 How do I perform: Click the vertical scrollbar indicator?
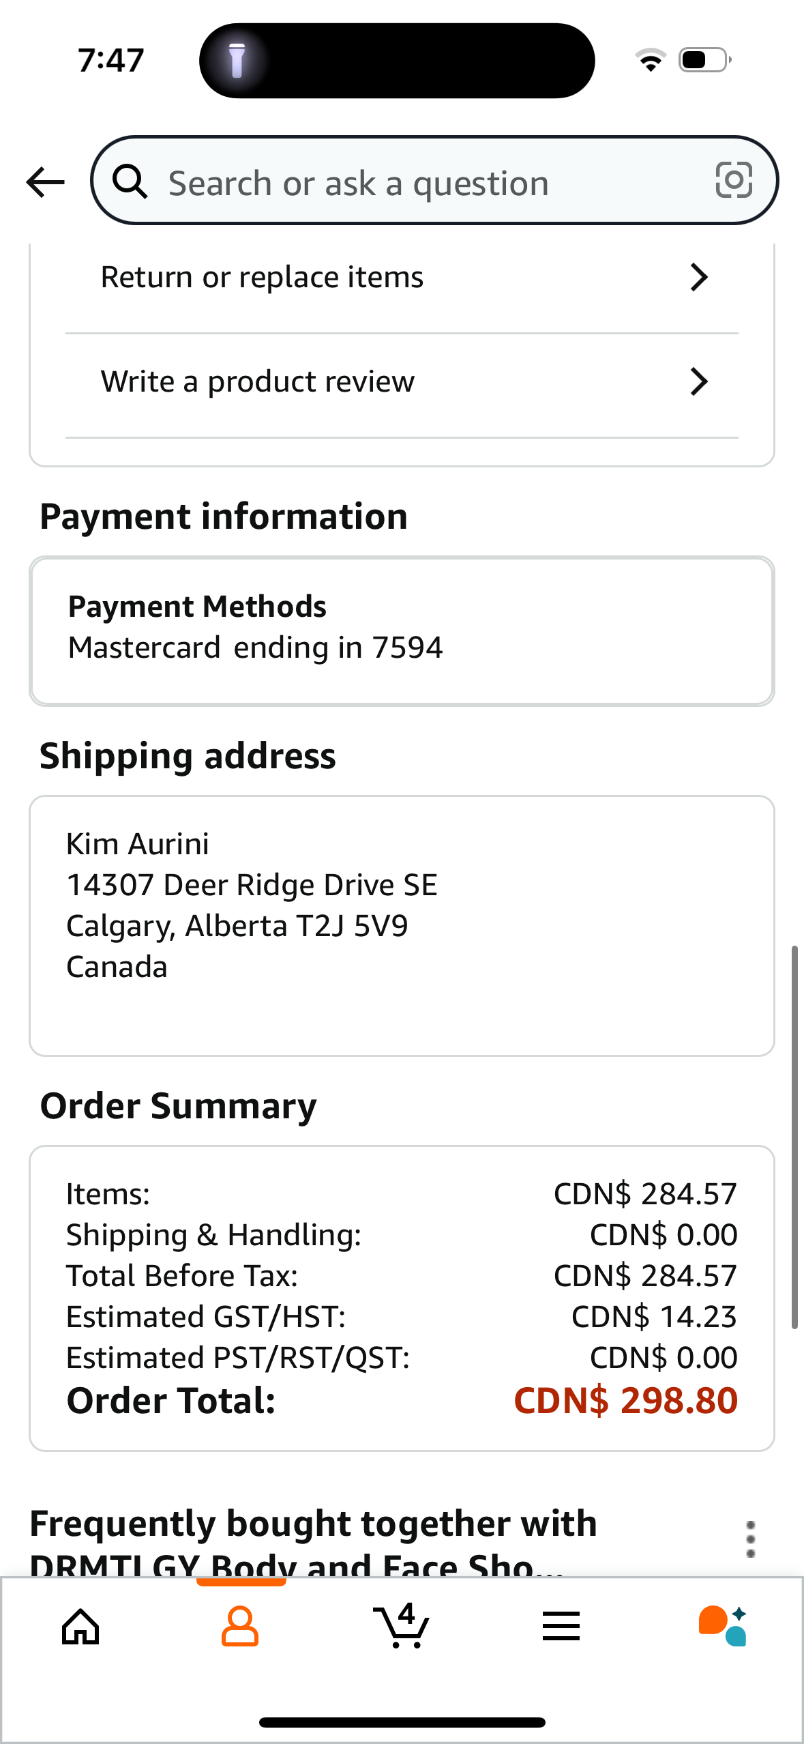click(x=794, y=1137)
